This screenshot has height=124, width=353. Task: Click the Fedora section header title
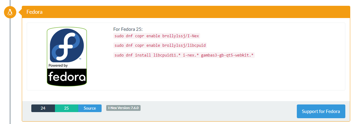pos(34,12)
